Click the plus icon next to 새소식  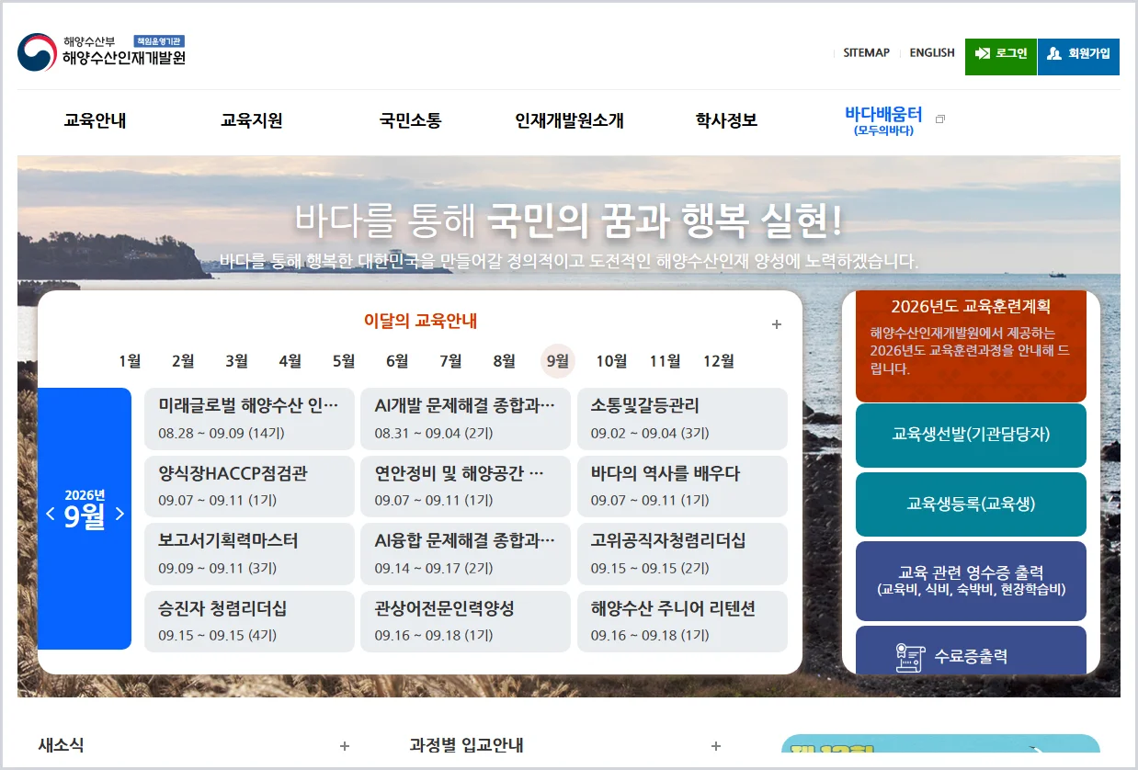coord(345,746)
